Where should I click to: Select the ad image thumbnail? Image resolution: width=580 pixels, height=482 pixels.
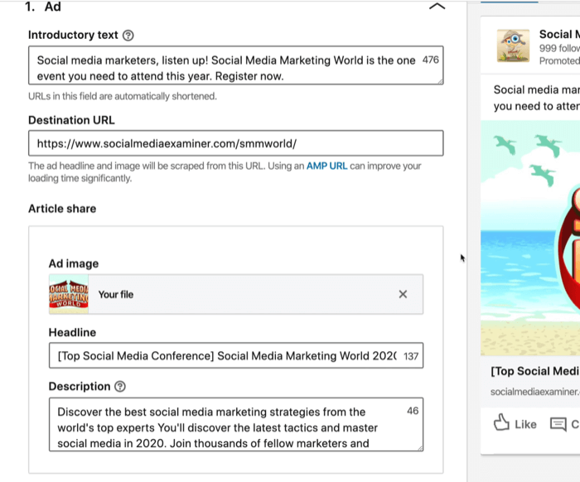pyautogui.click(x=69, y=294)
